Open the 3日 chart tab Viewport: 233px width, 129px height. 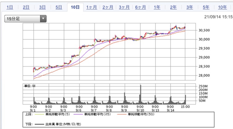[43, 7]
